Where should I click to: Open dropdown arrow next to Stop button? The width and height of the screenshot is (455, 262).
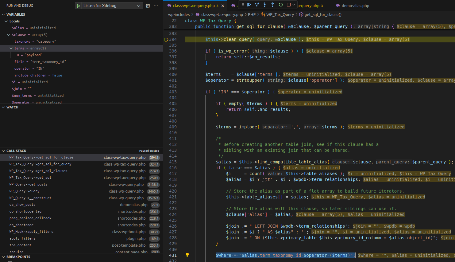click(x=294, y=5)
